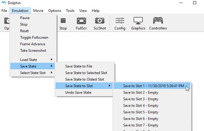Maximize the Dolphin window

195,3
